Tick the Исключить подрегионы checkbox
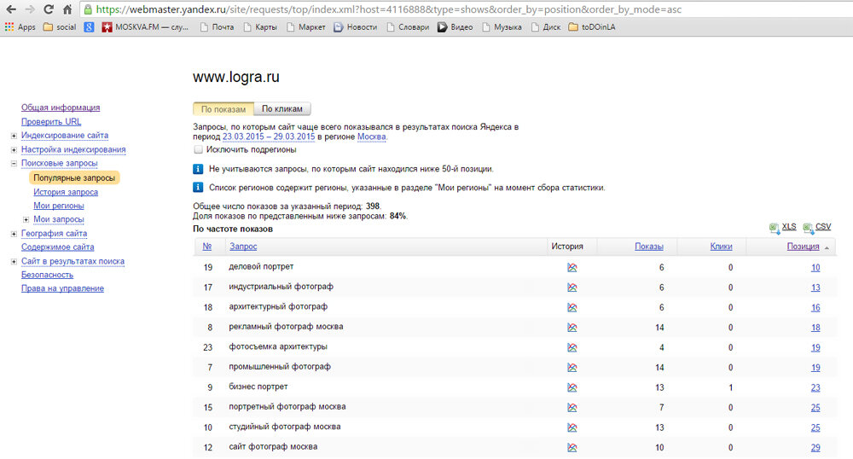This screenshot has height=459, width=853. tap(198, 149)
